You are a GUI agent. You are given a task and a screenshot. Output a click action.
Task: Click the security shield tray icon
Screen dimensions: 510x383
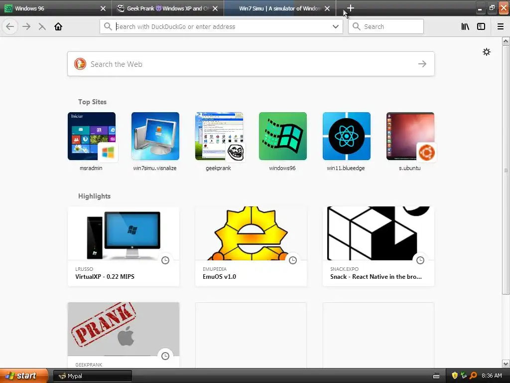(x=455, y=376)
